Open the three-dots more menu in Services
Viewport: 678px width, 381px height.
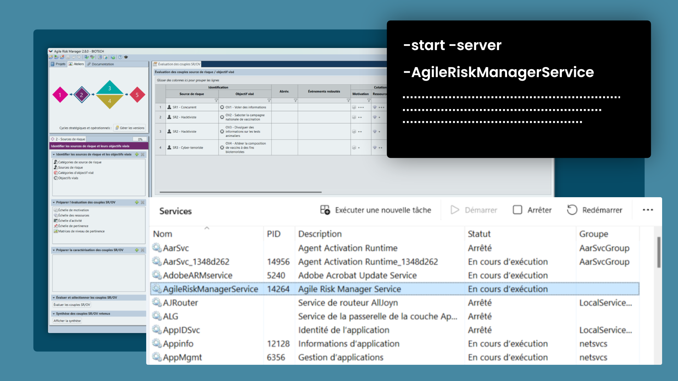click(x=648, y=210)
